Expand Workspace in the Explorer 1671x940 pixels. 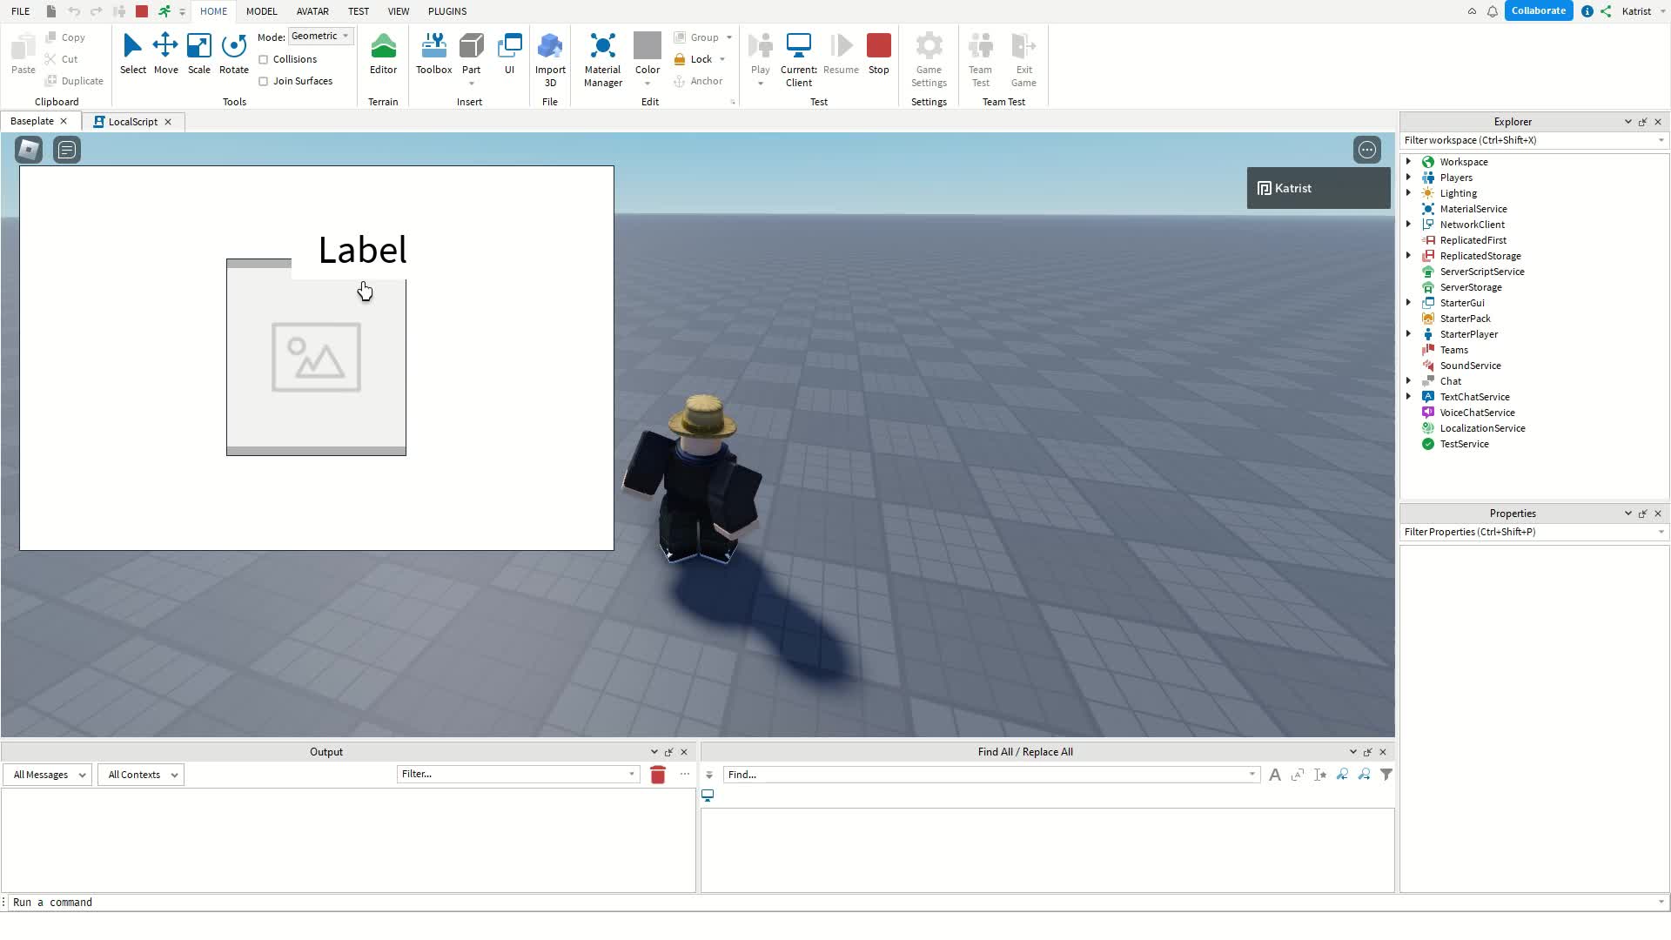pyautogui.click(x=1409, y=161)
